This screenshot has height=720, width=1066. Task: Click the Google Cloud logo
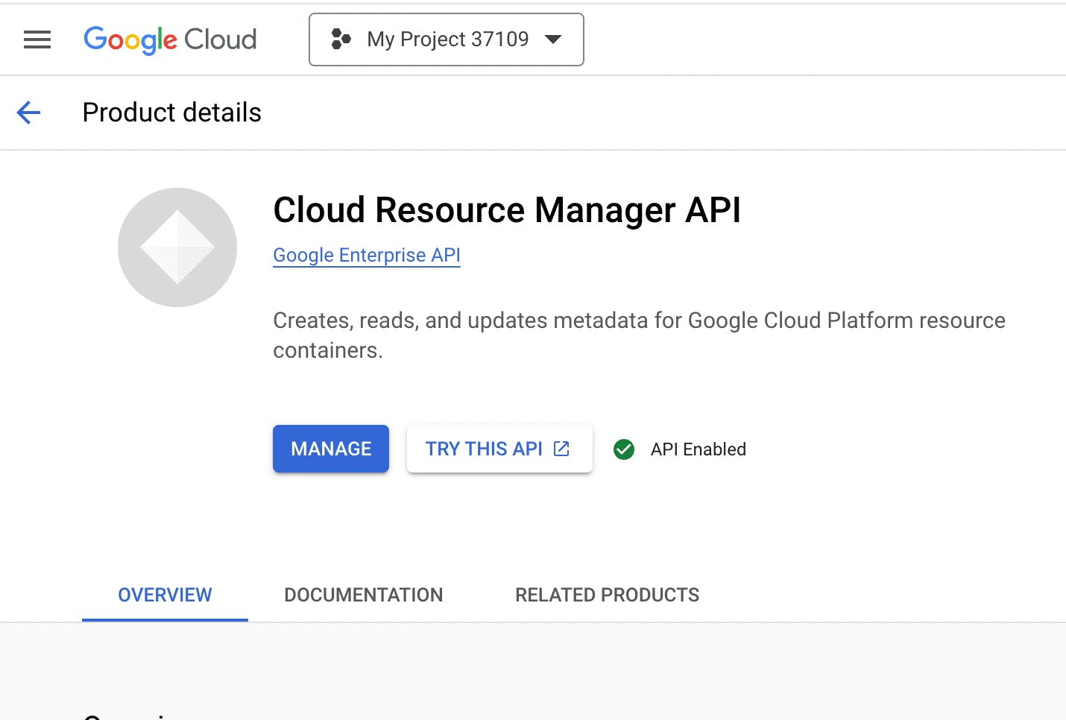(170, 40)
